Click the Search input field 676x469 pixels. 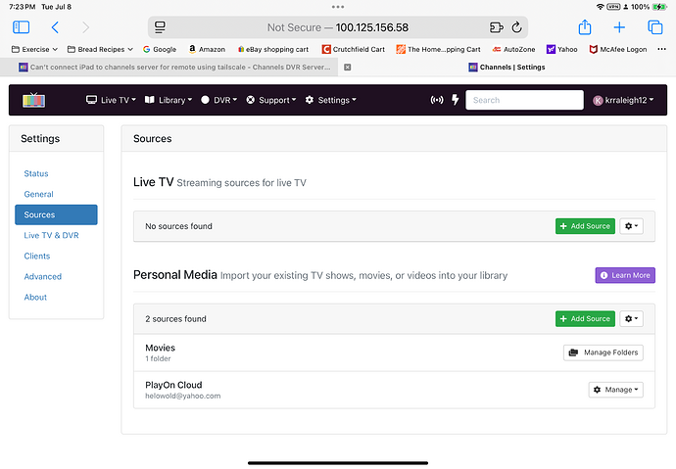pos(524,100)
